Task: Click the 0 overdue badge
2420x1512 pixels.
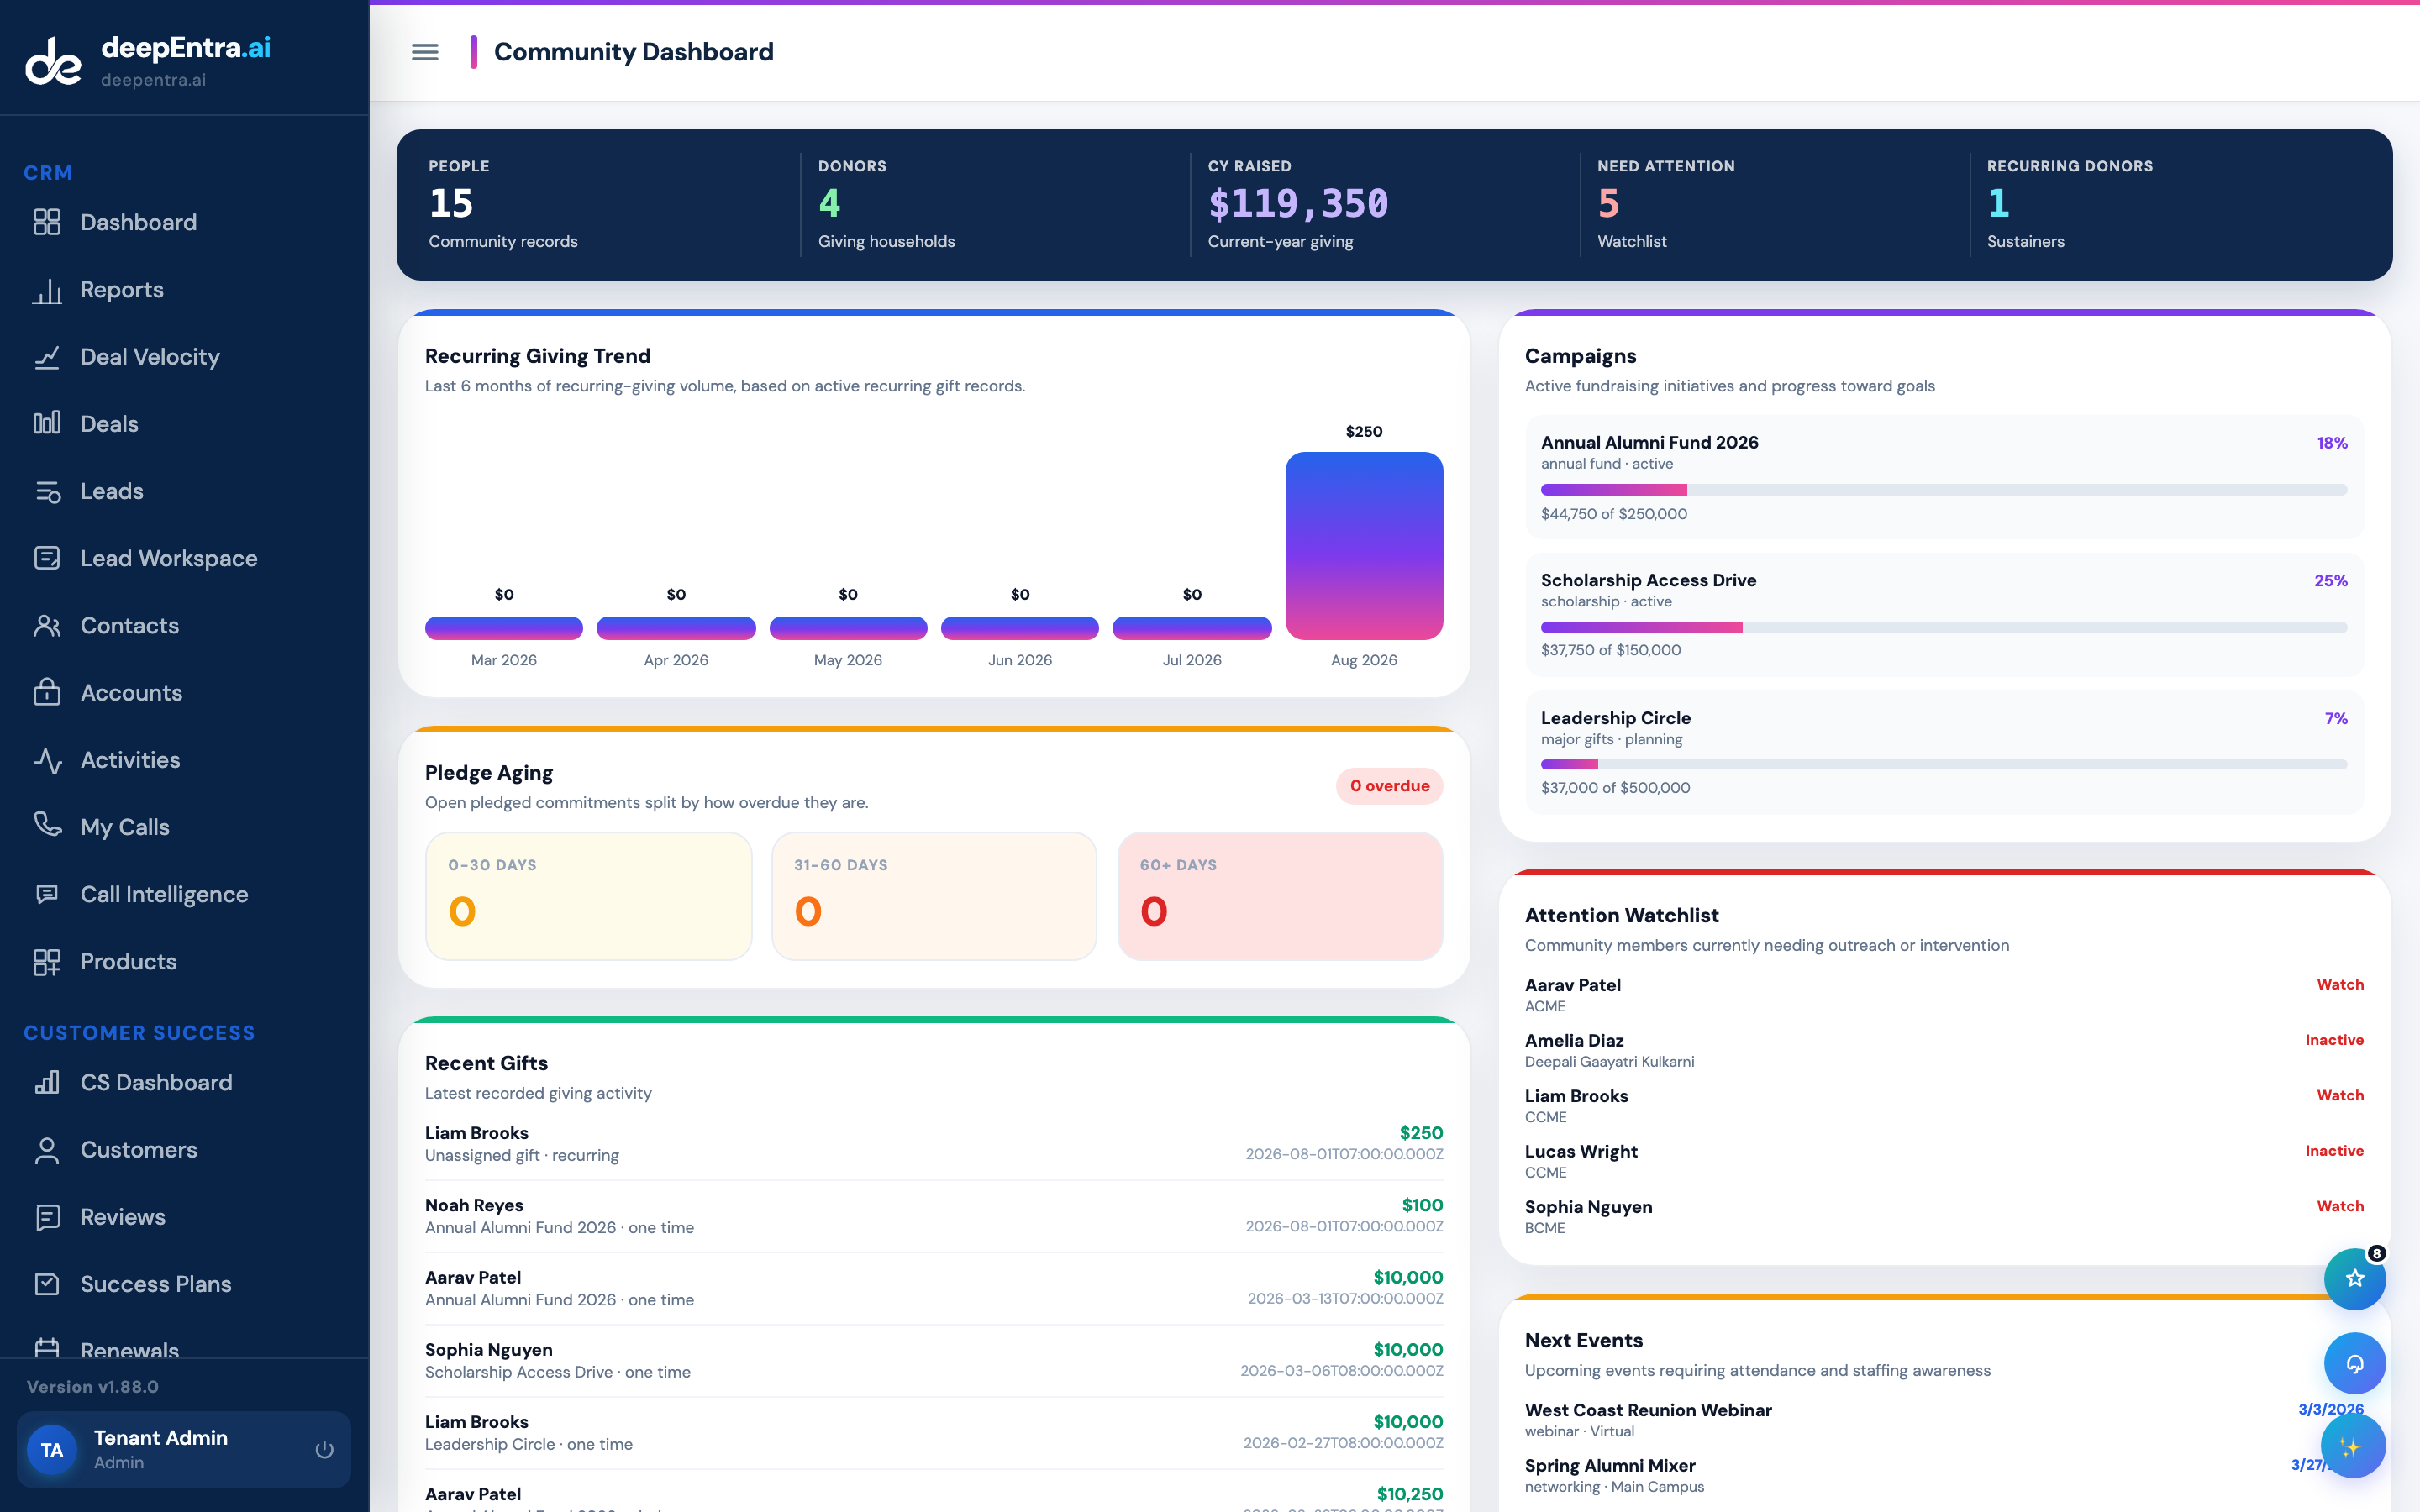Action: [x=1389, y=786]
